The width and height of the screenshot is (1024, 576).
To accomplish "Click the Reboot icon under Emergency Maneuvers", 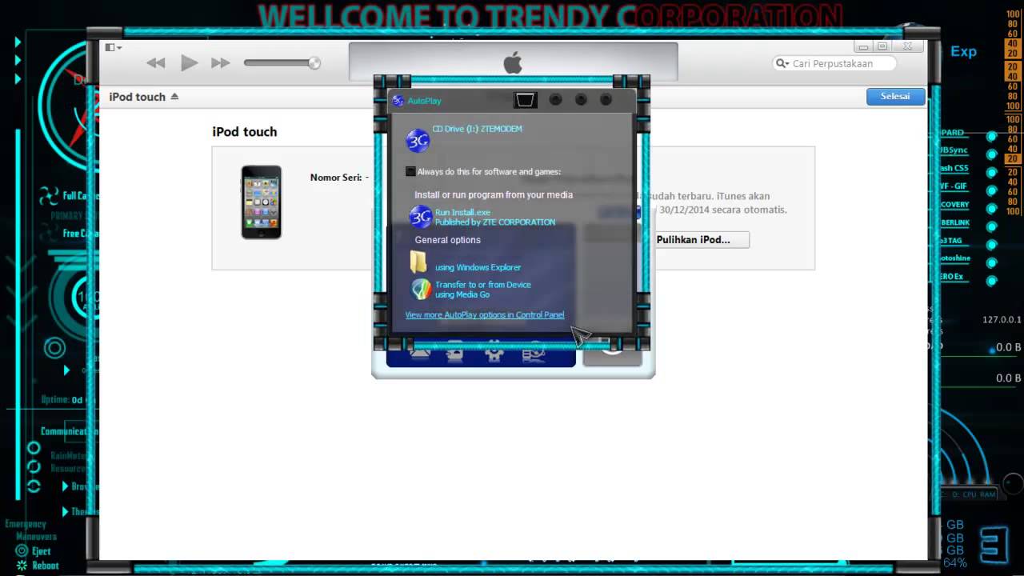I will tap(22, 566).
